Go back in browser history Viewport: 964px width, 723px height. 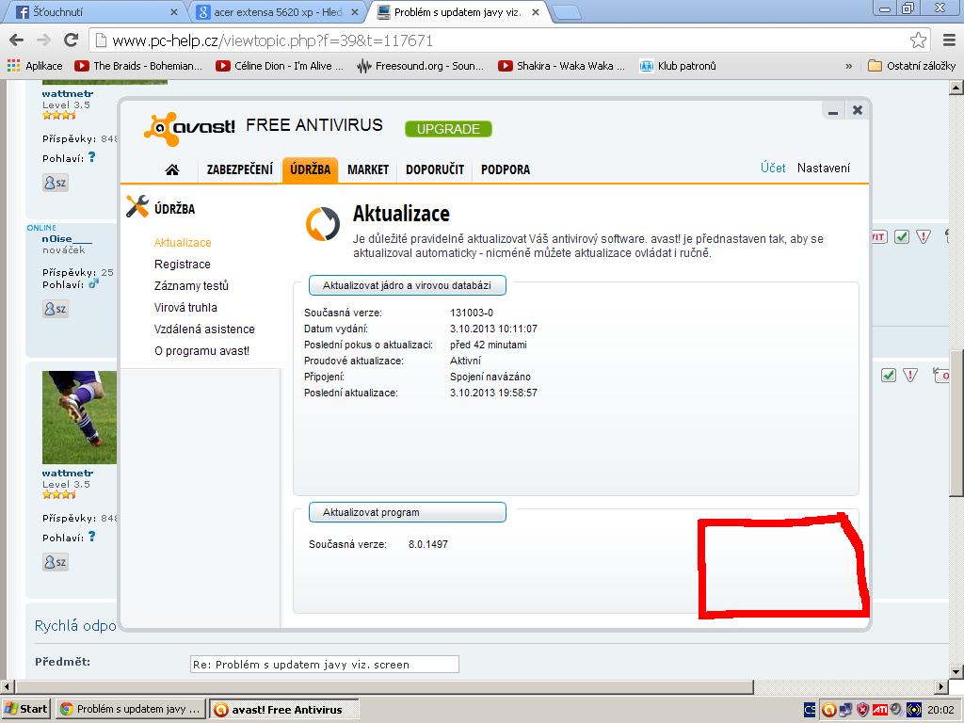pos(17,40)
